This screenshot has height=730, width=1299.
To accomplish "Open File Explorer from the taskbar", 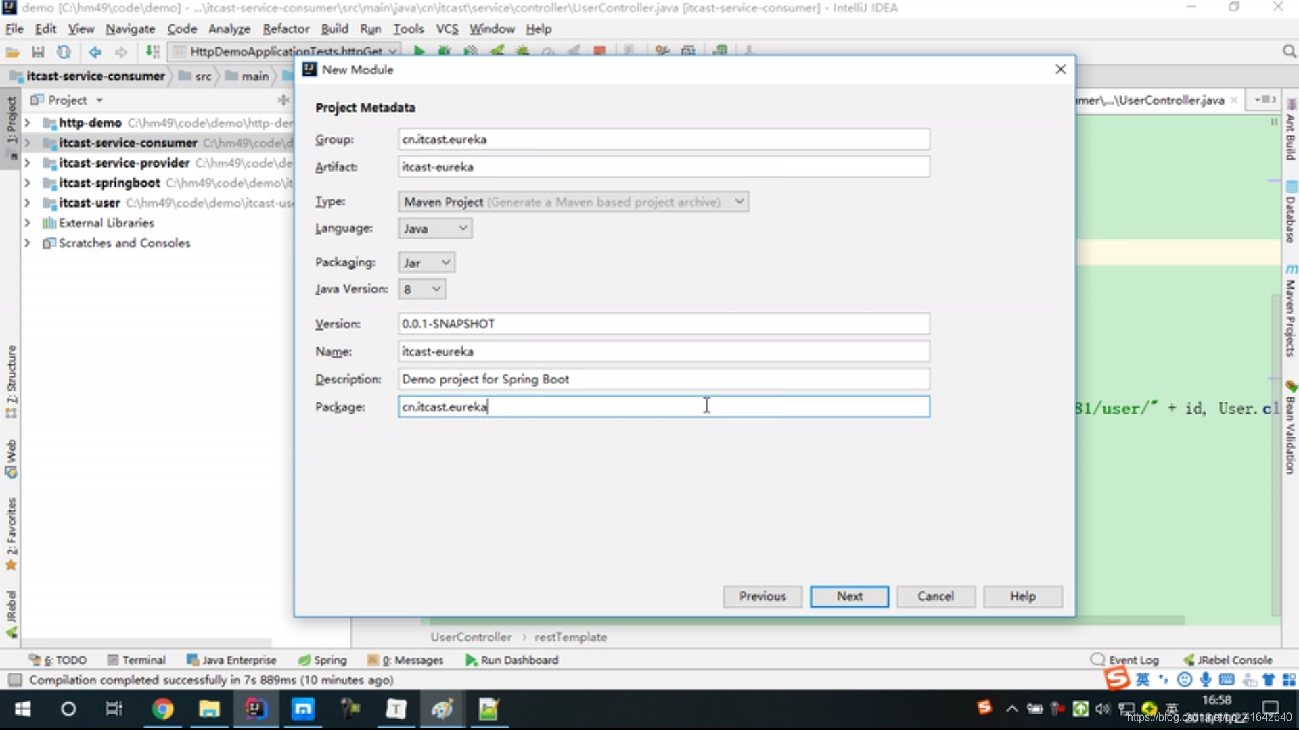I will pyautogui.click(x=209, y=709).
